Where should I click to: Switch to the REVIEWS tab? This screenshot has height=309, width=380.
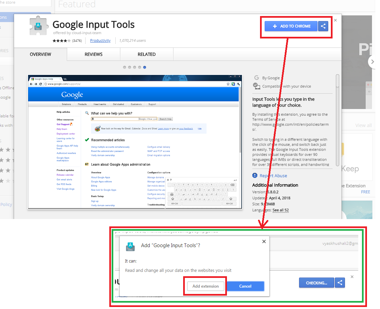[94, 54]
